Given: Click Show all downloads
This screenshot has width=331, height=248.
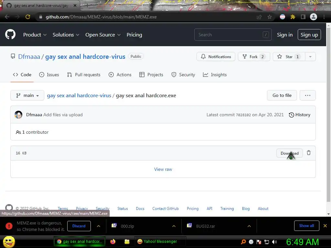Looking at the screenshot, I should (x=306, y=226).
